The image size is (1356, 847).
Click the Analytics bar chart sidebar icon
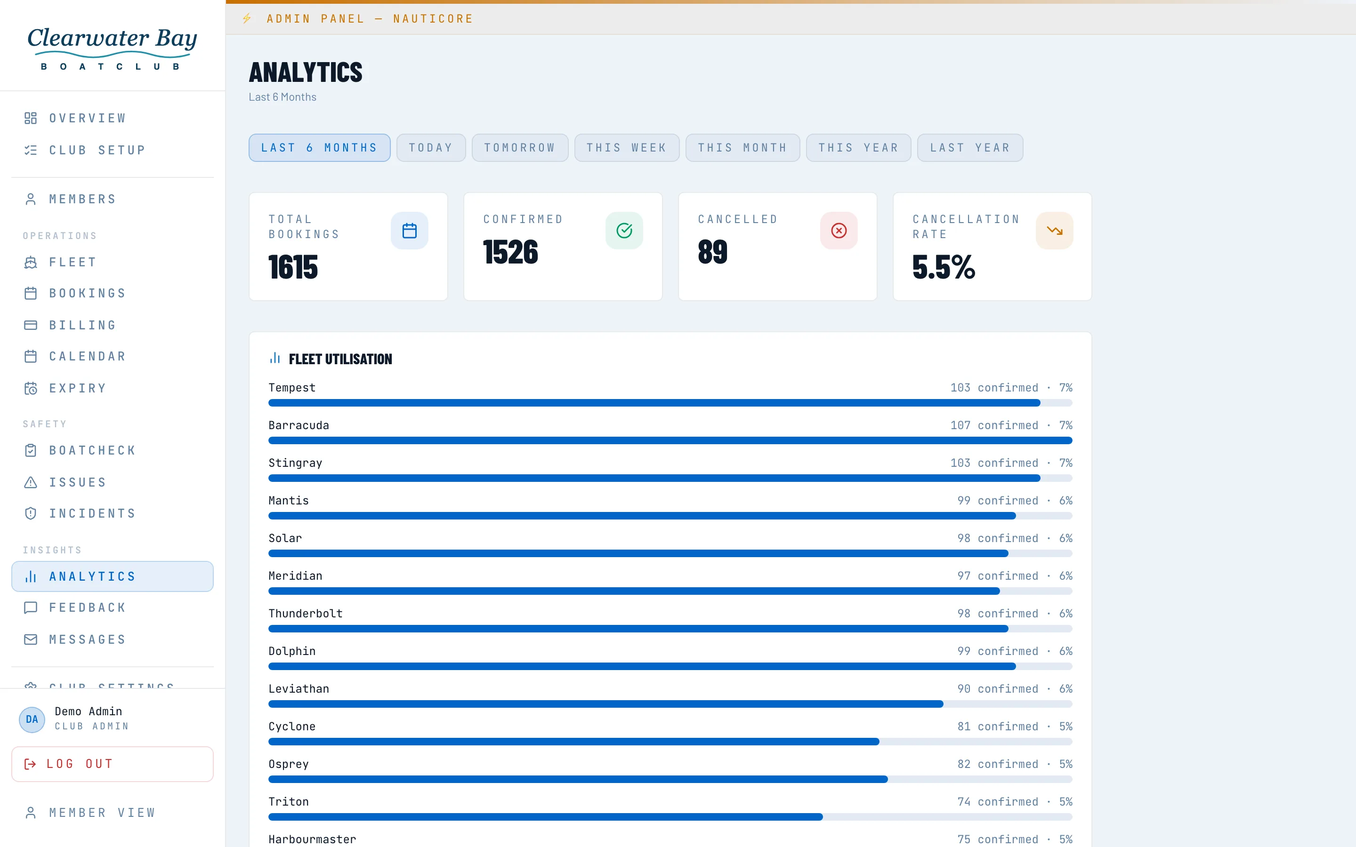tap(31, 576)
